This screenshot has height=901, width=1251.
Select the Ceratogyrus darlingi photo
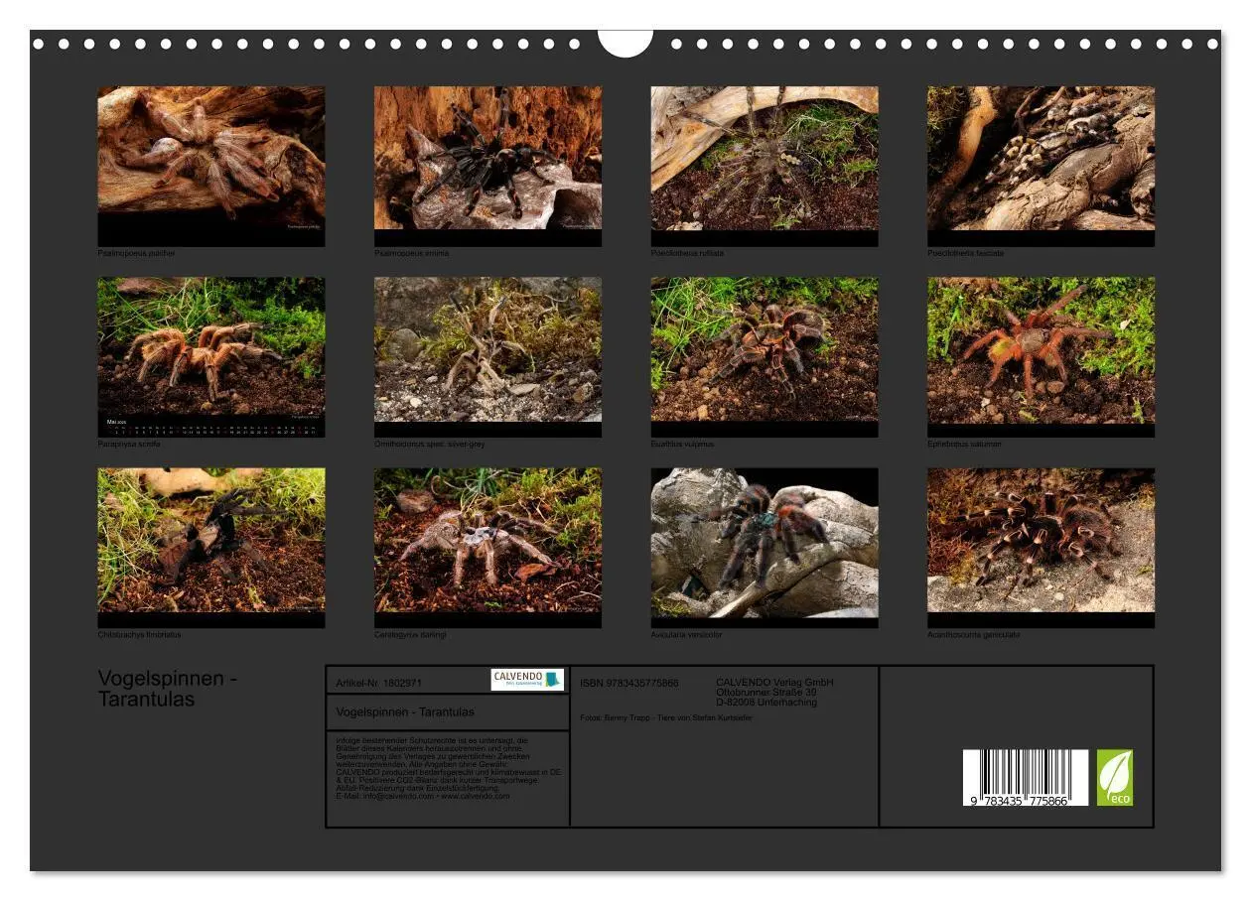(487, 548)
